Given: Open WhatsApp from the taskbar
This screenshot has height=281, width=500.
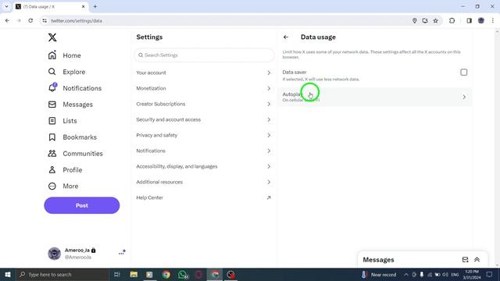Looking at the screenshot, I should coord(183,274).
